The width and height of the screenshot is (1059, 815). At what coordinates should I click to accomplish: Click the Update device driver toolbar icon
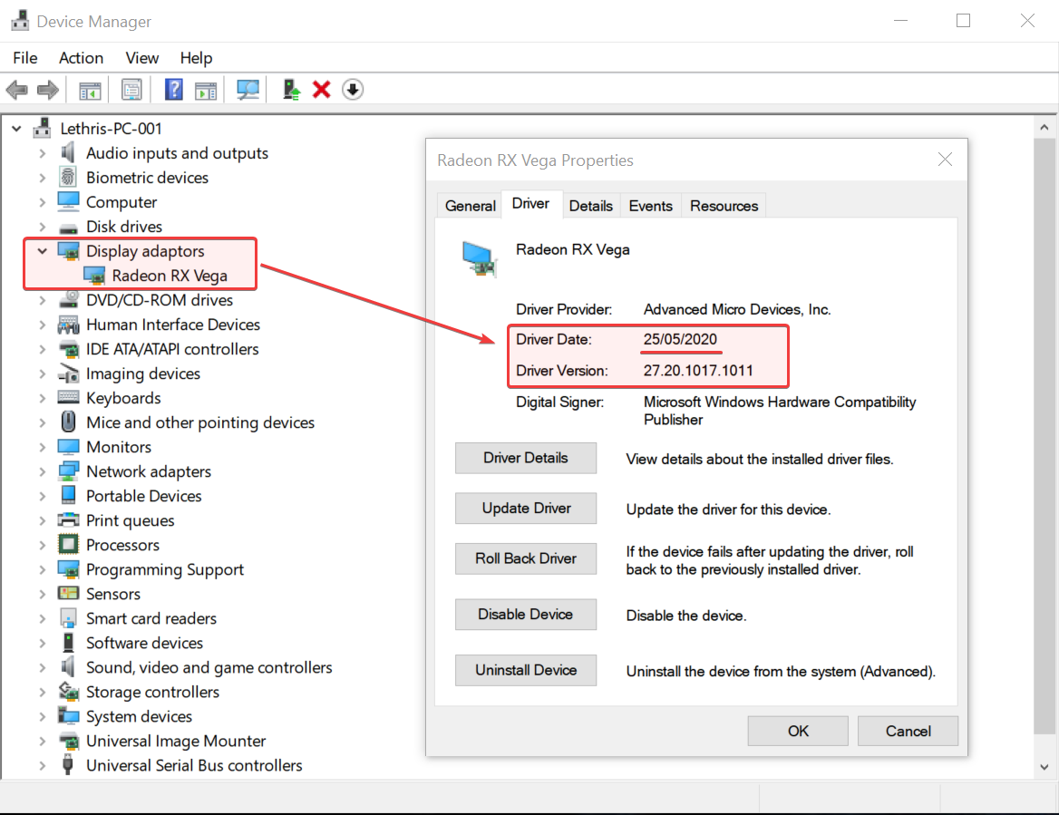pos(291,90)
